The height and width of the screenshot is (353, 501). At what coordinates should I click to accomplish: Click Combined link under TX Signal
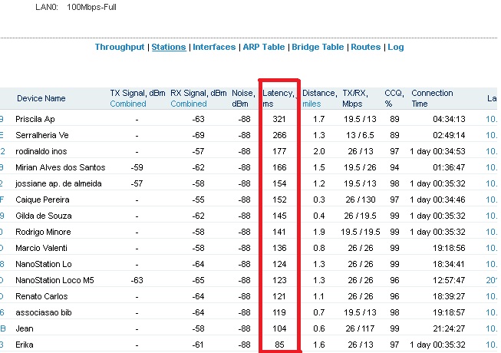coord(128,104)
